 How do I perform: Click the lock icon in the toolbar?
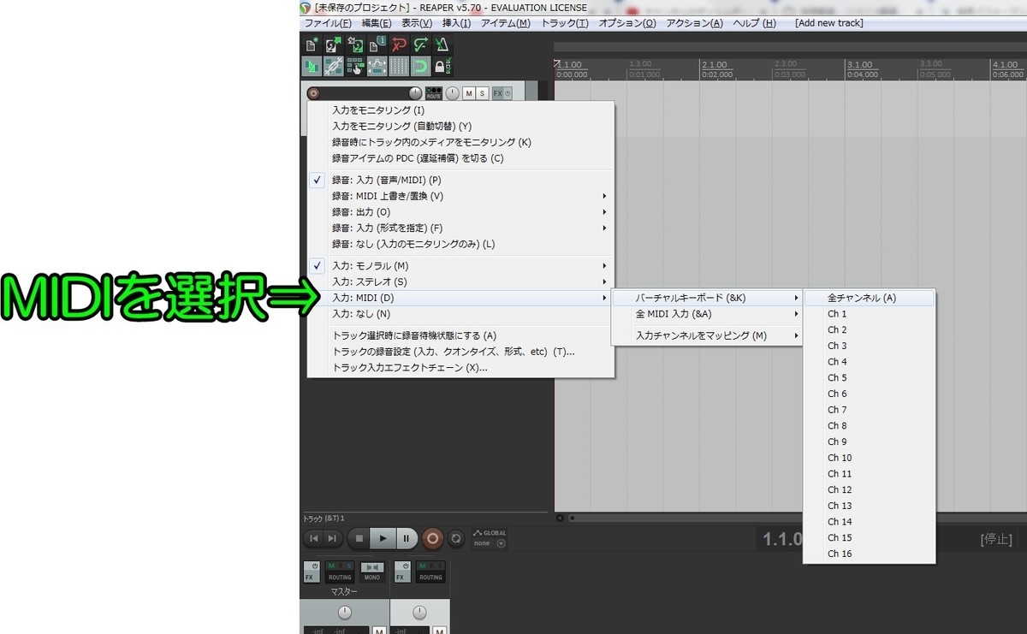(x=441, y=66)
